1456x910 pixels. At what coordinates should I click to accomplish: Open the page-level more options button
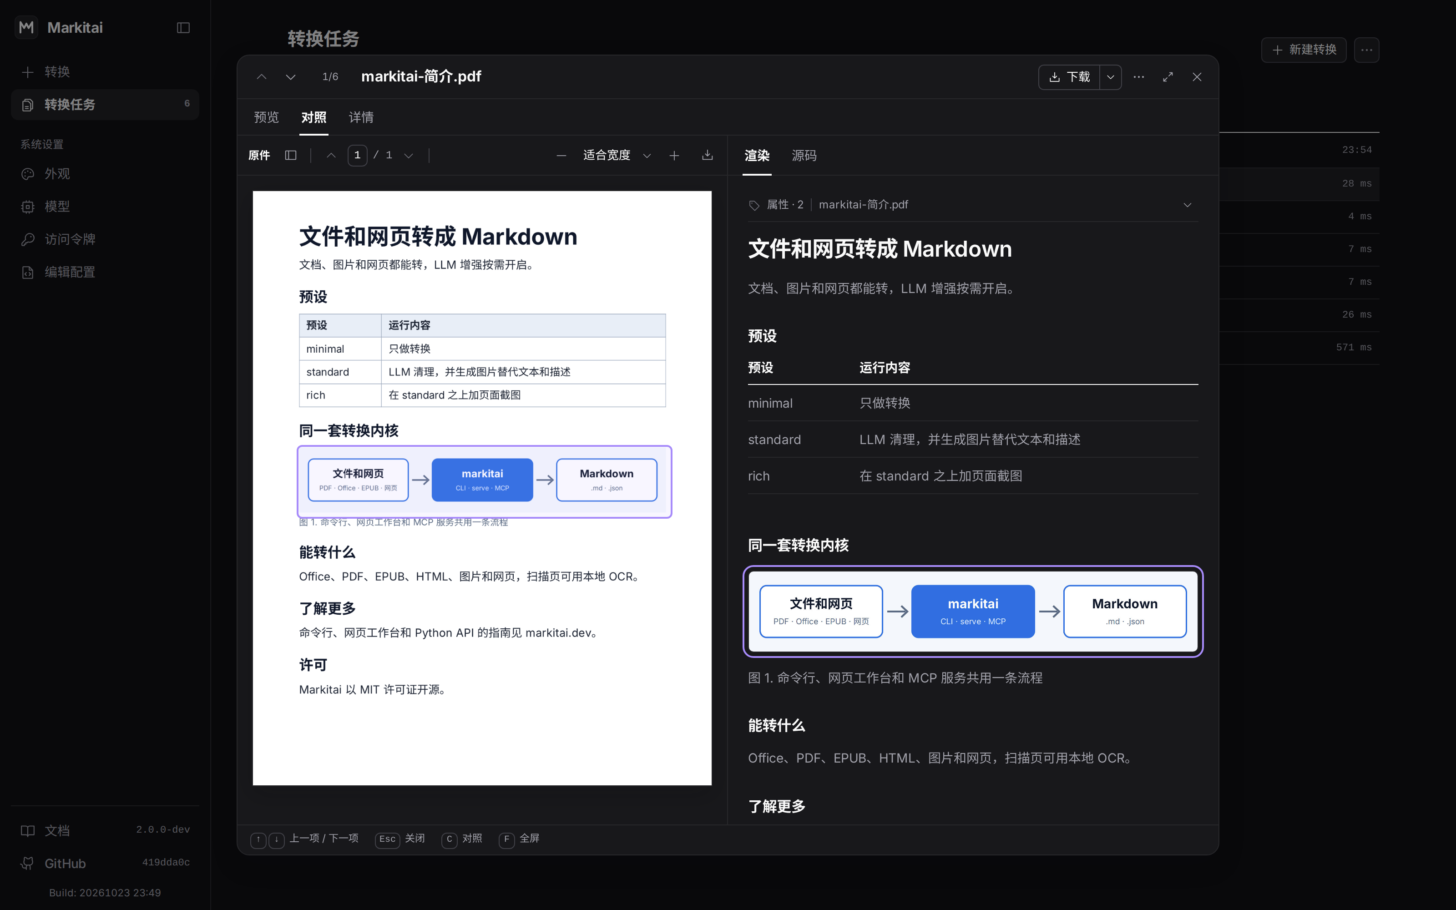[1366, 50]
